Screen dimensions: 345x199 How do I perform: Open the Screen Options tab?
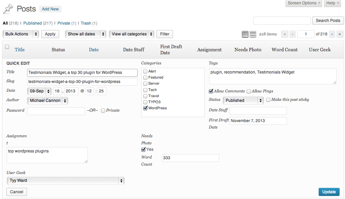pyautogui.click(x=304, y=3)
